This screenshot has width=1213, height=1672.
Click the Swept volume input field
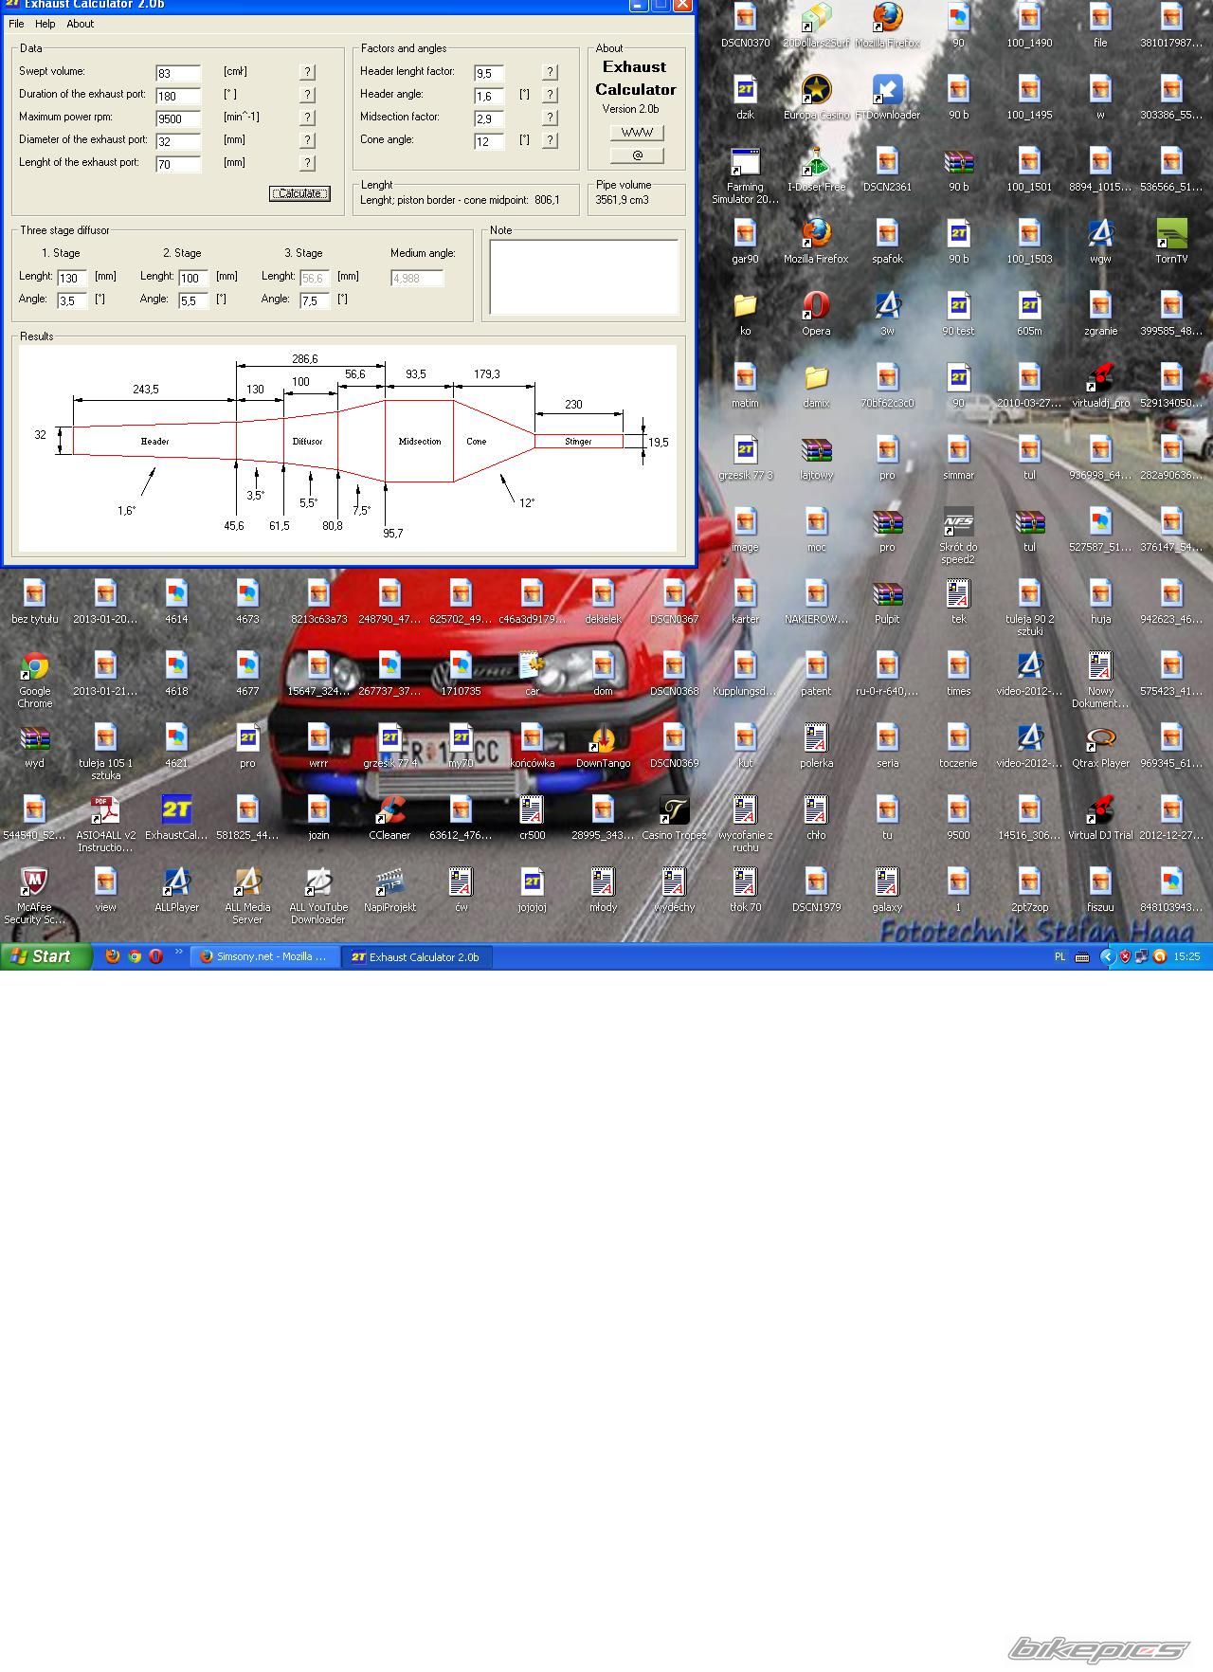[178, 73]
